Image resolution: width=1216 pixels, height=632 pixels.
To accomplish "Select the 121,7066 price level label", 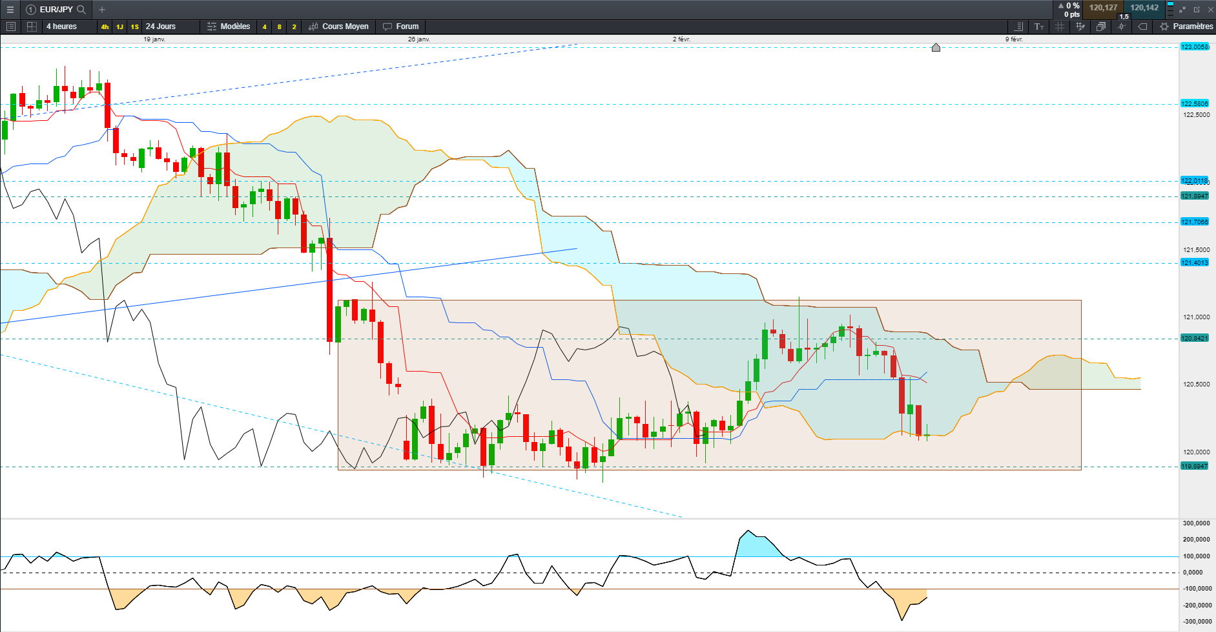I will coord(1194,222).
